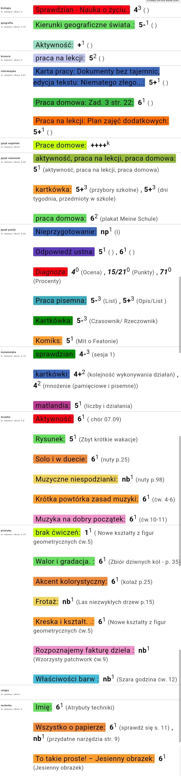
Task: Select the informatyka subject row label
Action: click(x=8, y=71)
